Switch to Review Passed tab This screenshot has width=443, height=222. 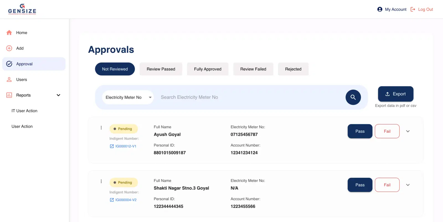click(161, 69)
